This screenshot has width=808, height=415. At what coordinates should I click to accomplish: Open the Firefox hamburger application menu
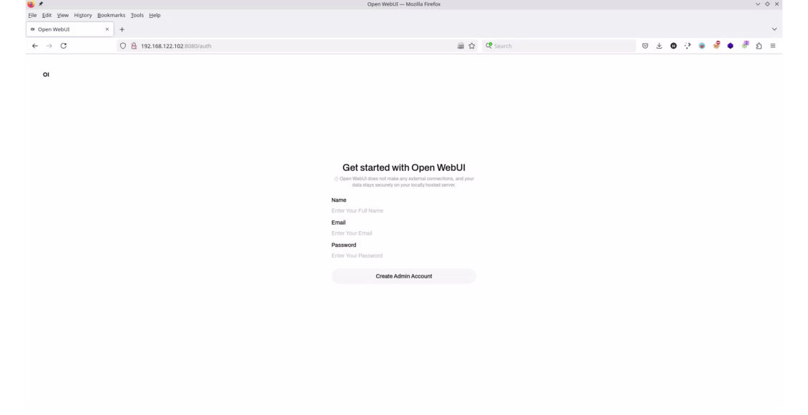[772, 46]
